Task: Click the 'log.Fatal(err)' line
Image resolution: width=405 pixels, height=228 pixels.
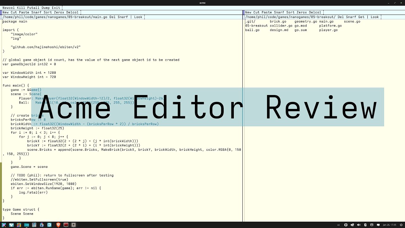Action: point(33,192)
